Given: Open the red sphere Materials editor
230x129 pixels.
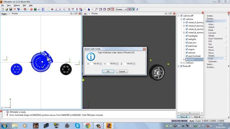Looking at the screenshot, I should click(31, 9).
